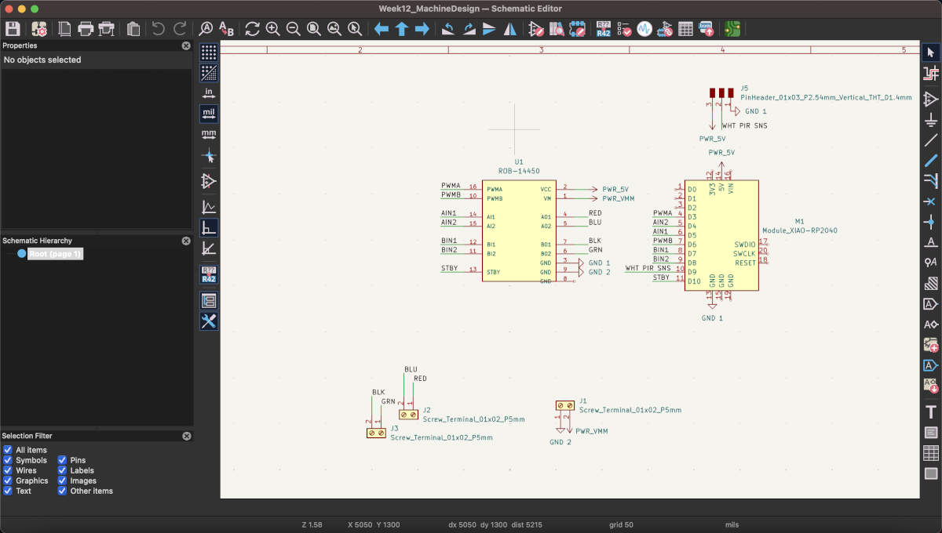Generate the bill of materials
The image size is (942, 533).
[706, 29]
